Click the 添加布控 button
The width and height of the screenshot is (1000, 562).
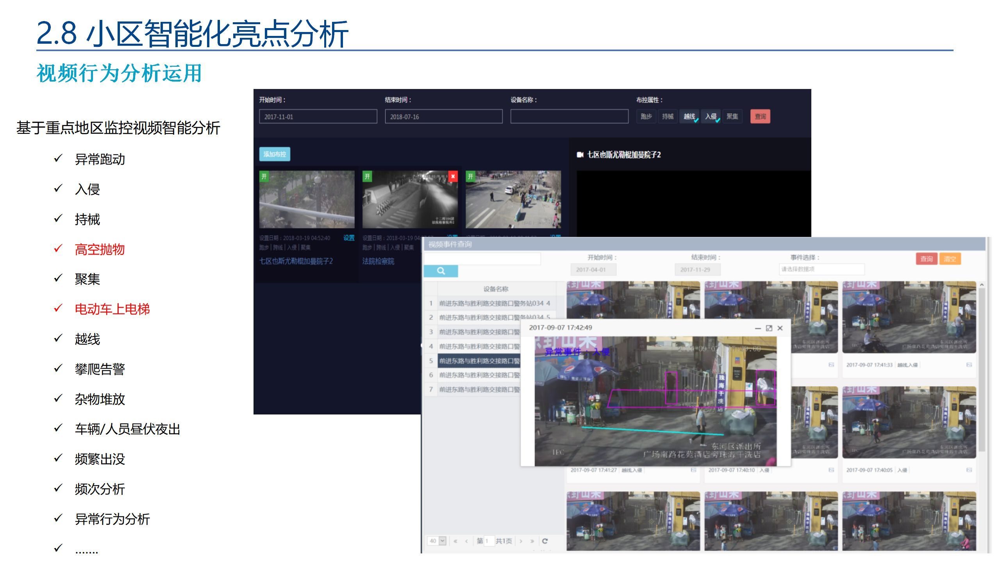[275, 154]
